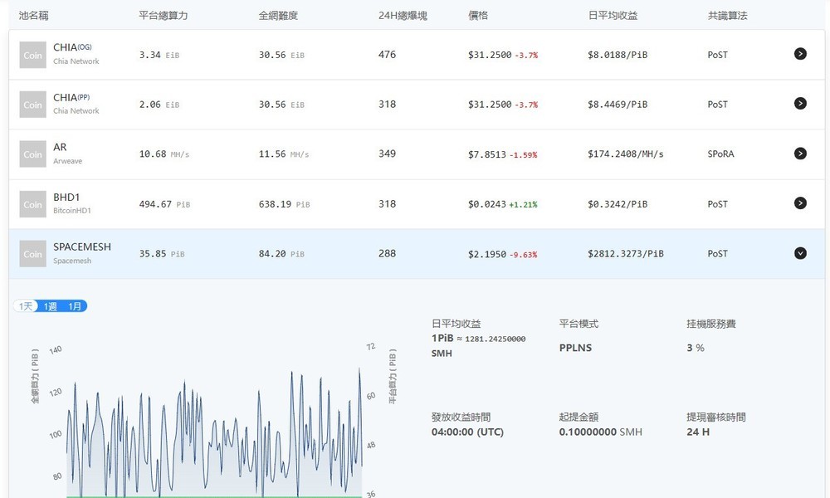Click the CHIA PP coin icon
The image size is (830, 498).
coord(33,105)
